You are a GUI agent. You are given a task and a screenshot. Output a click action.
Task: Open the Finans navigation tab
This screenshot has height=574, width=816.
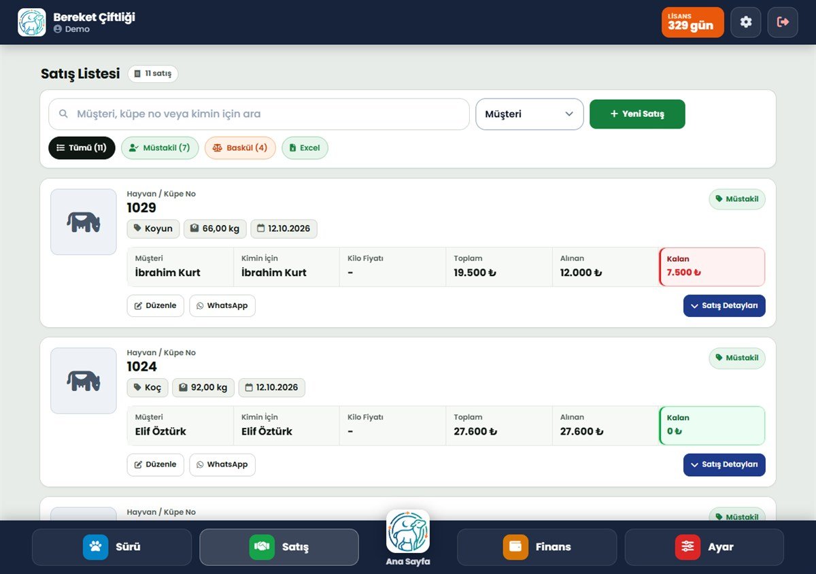tap(537, 547)
